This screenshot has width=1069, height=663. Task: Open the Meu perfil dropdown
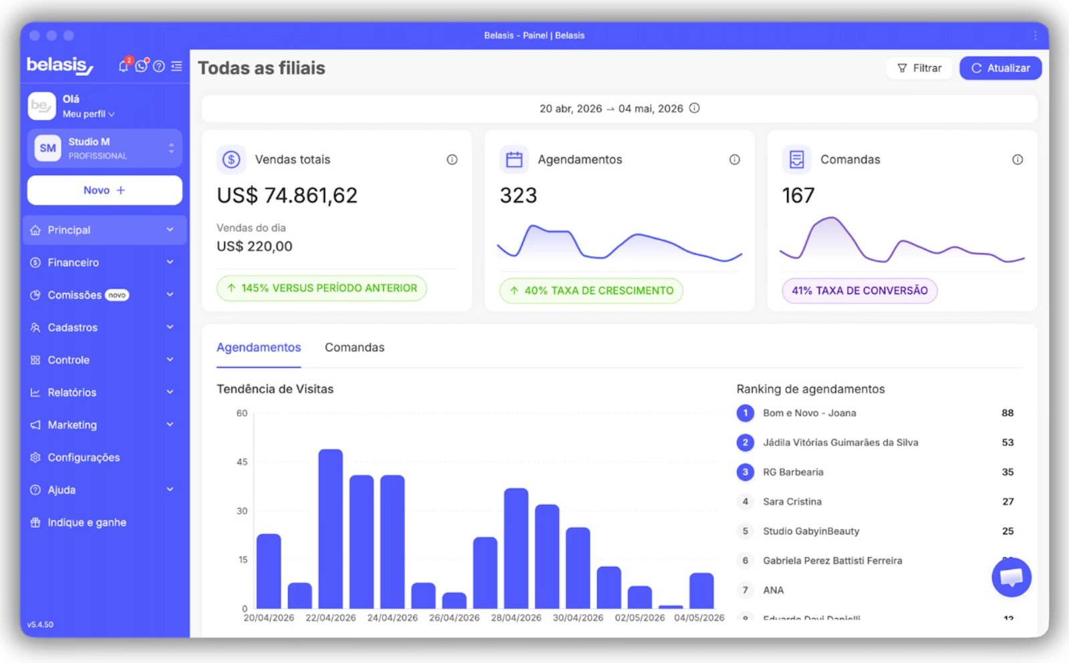(x=89, y=114)
